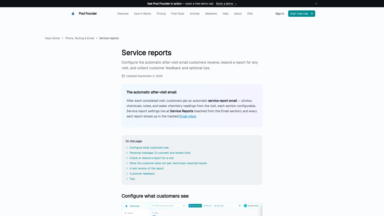
Task: Open the FAQ nav link
Action: (250, 13)
